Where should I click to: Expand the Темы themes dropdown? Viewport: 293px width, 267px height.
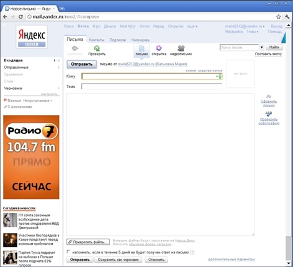(253, 32)
